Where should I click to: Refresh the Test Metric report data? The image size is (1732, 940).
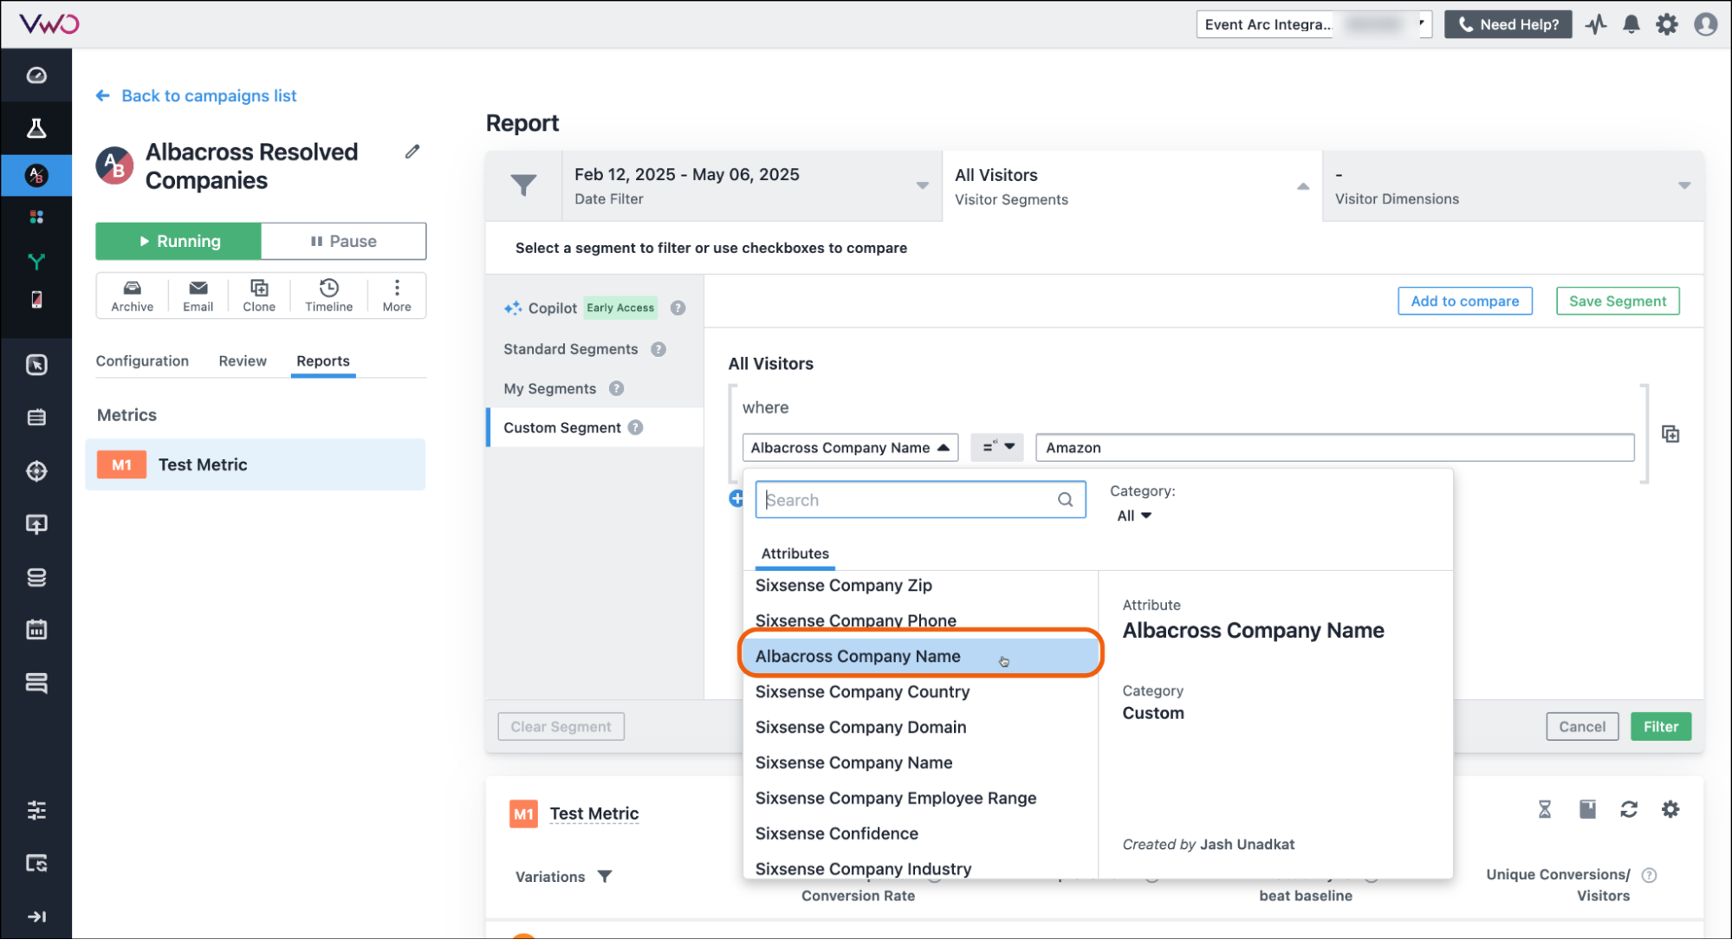pos(1629,809)
